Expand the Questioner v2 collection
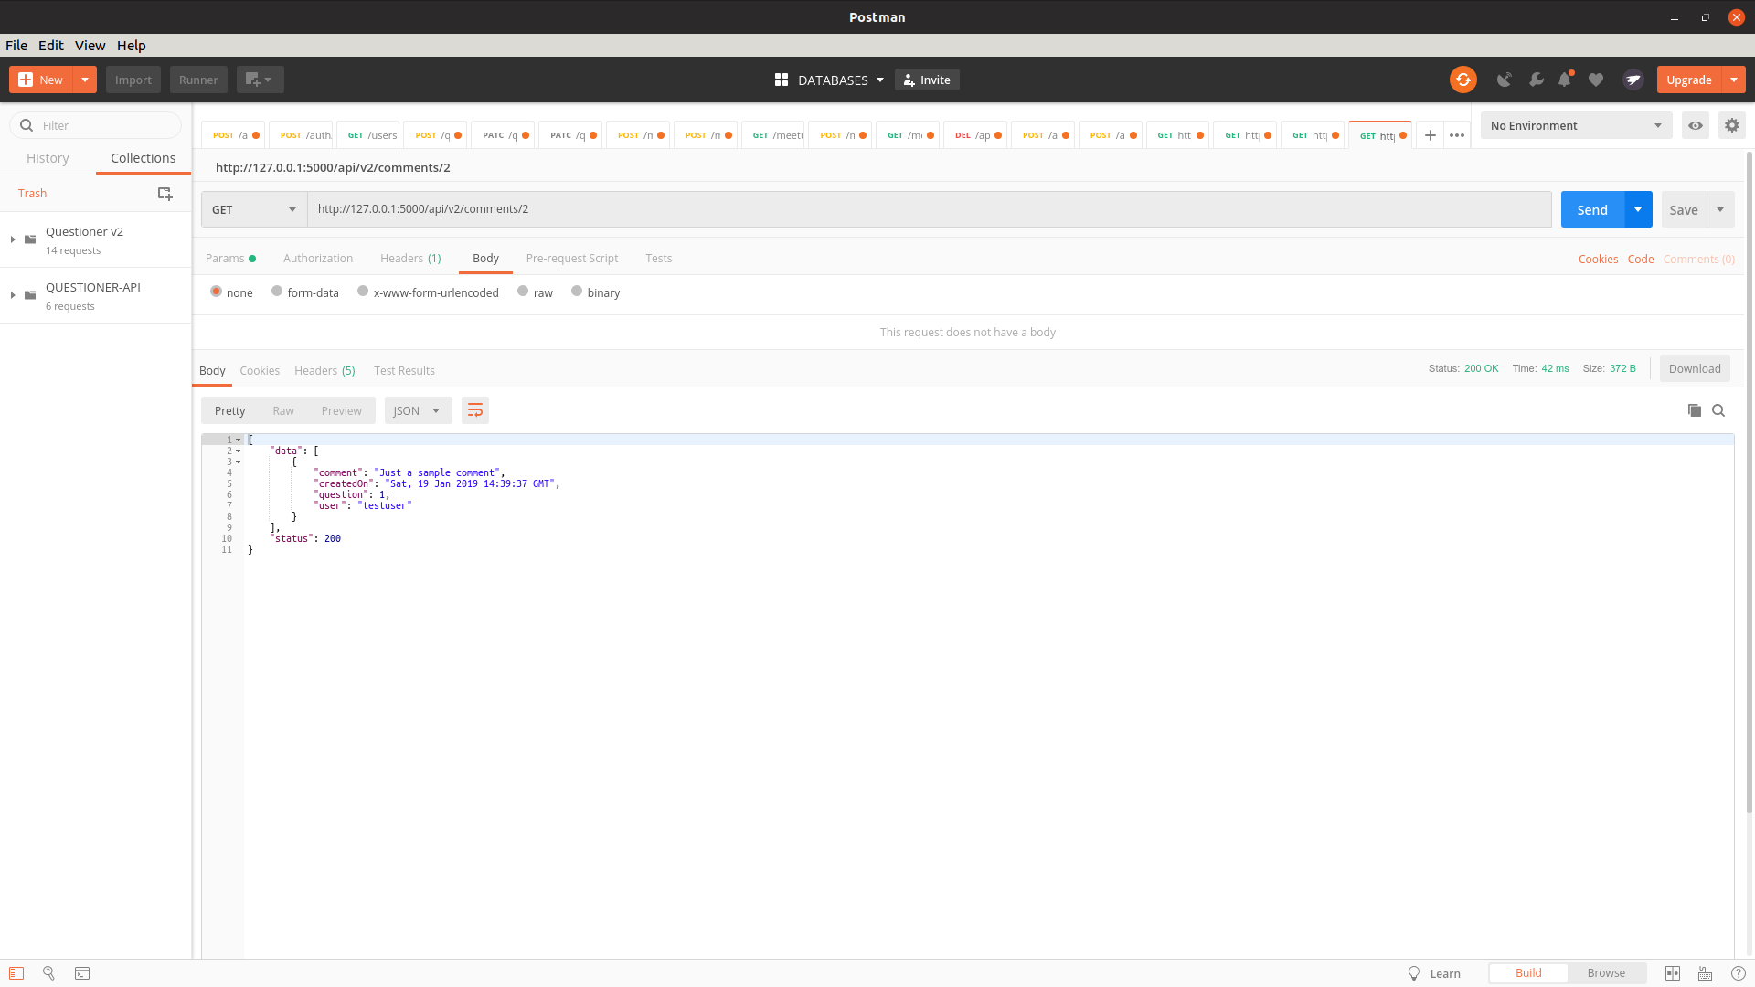The height and width of the screenshot is (987, 1755). [13, 239]
